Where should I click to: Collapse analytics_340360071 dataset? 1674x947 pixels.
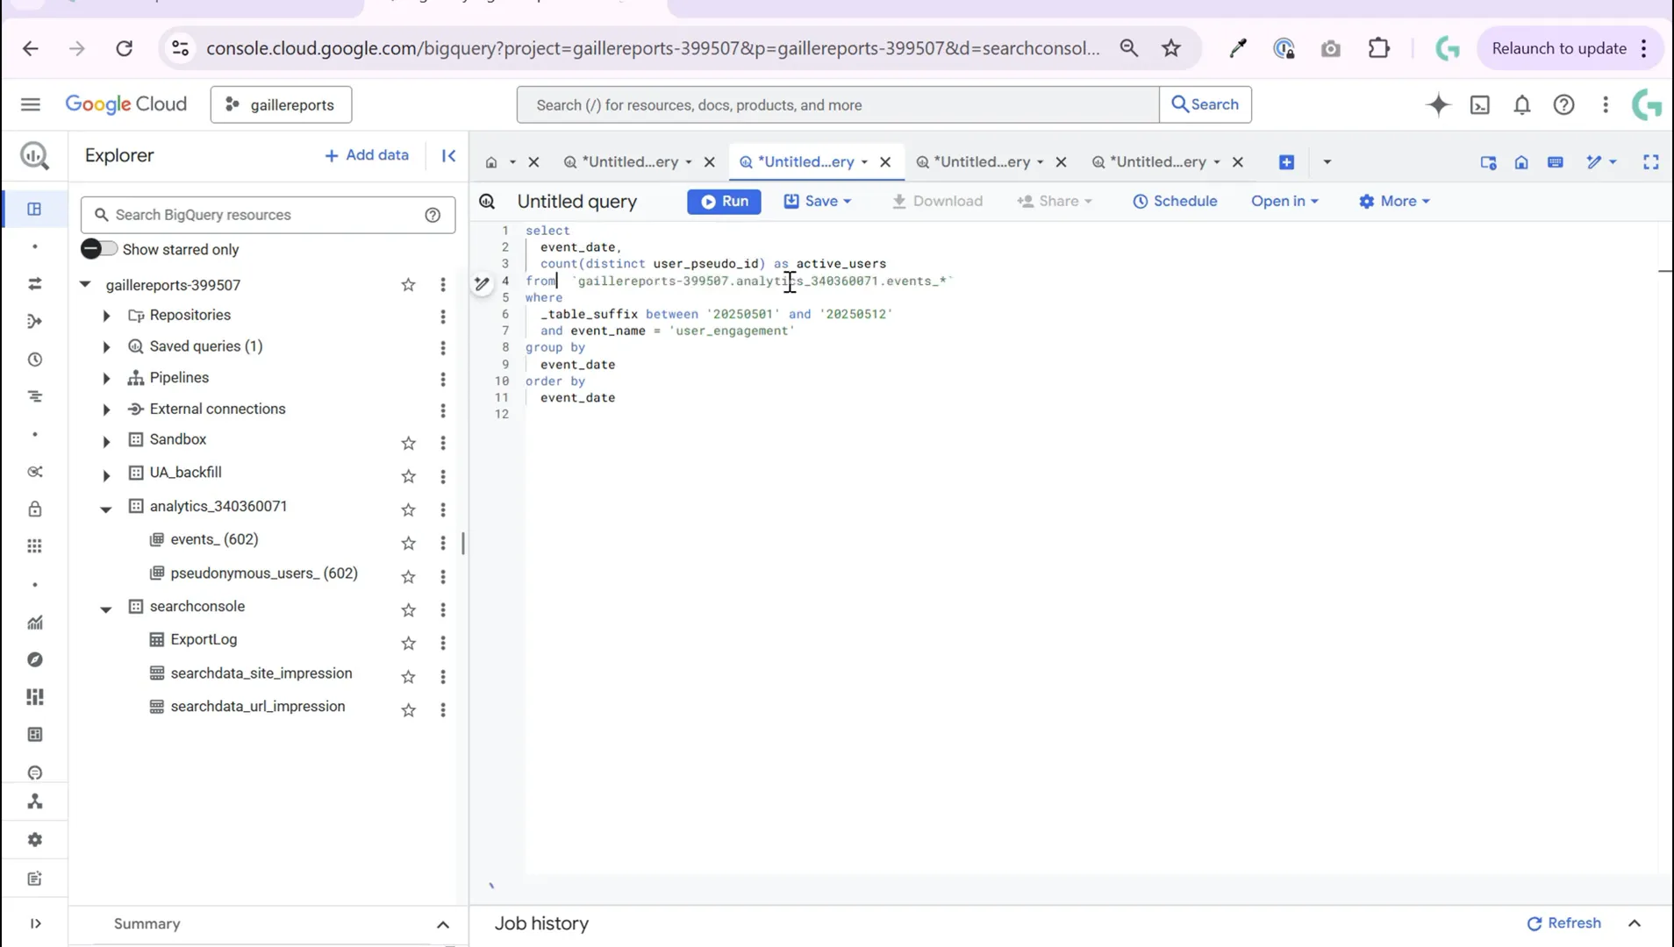(x=106, y=509)
